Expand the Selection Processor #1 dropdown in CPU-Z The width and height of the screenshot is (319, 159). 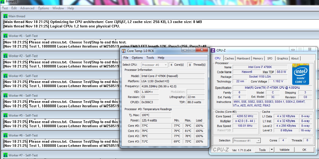coord(258,141)
